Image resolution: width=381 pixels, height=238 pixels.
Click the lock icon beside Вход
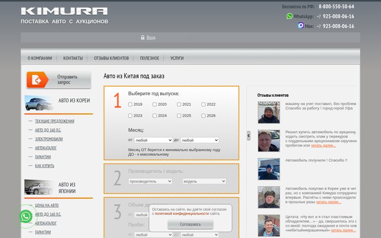coord(143,37)
